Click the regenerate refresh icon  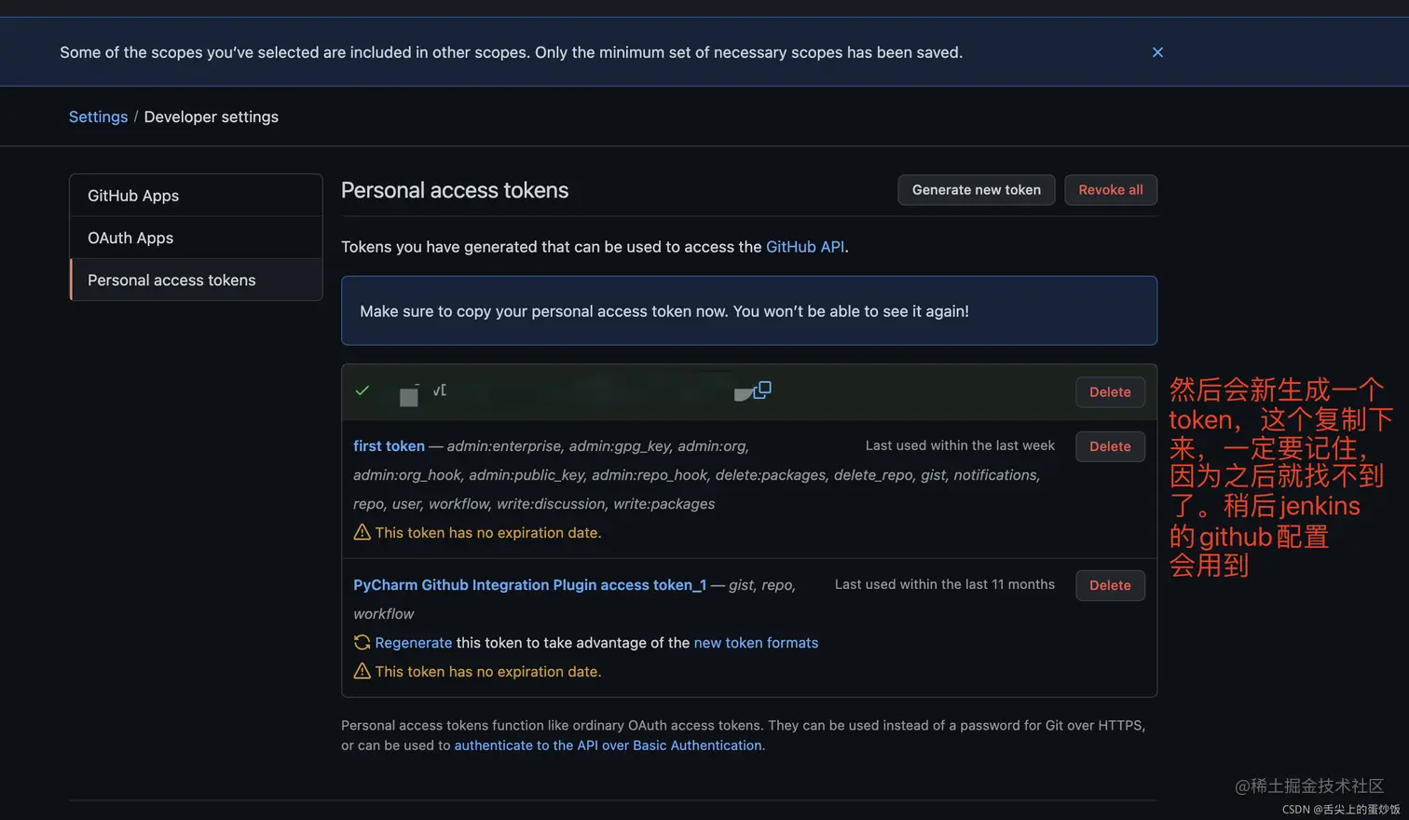coord(362,642)
